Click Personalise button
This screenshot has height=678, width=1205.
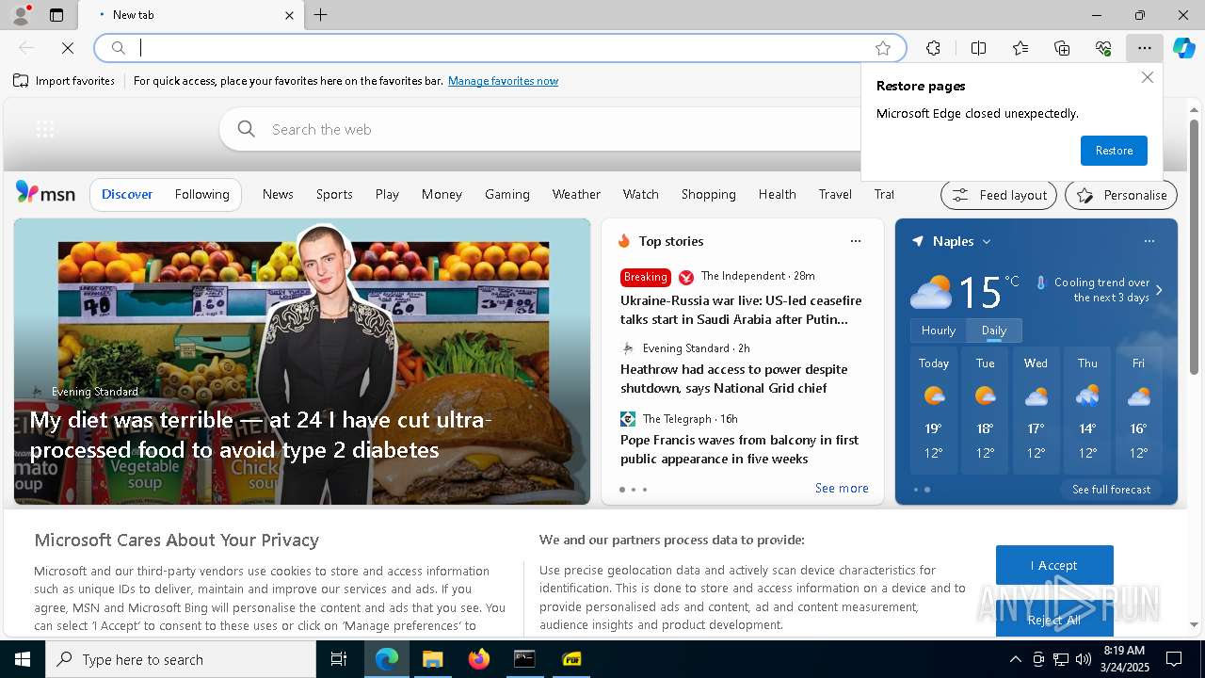tap(1121, 195)
